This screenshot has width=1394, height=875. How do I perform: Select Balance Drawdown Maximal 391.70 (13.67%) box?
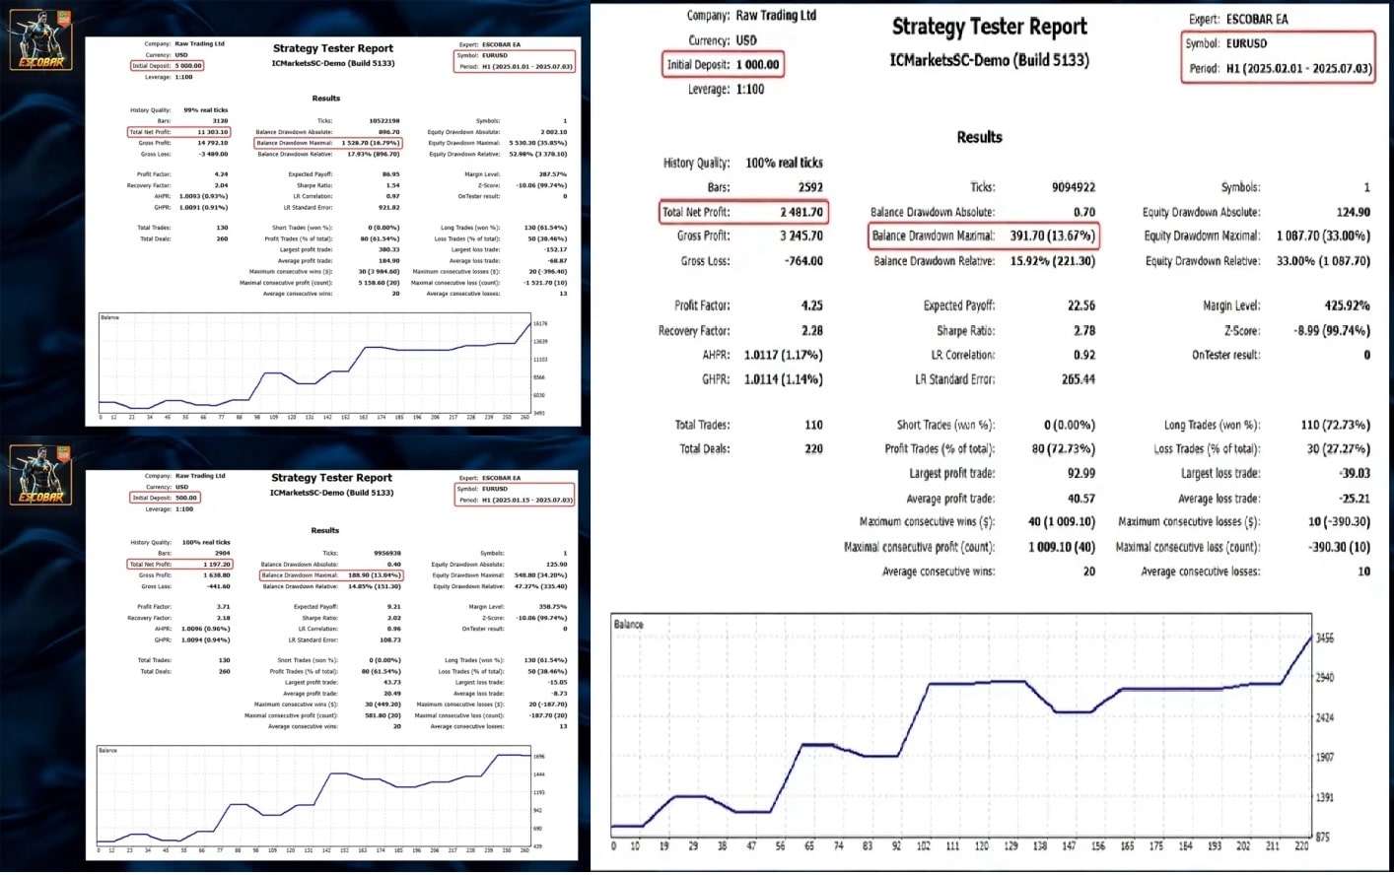[x=983, y=236]
